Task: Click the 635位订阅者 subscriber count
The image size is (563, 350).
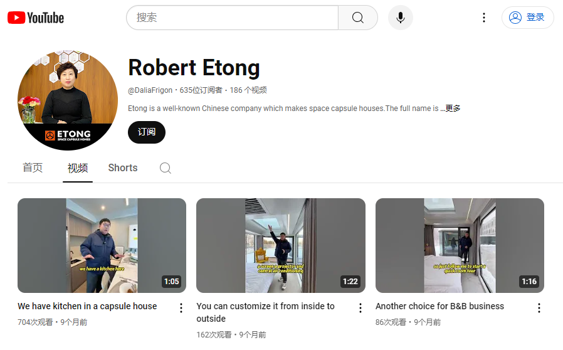Action: pyautogui.click(x=201, y=90)
